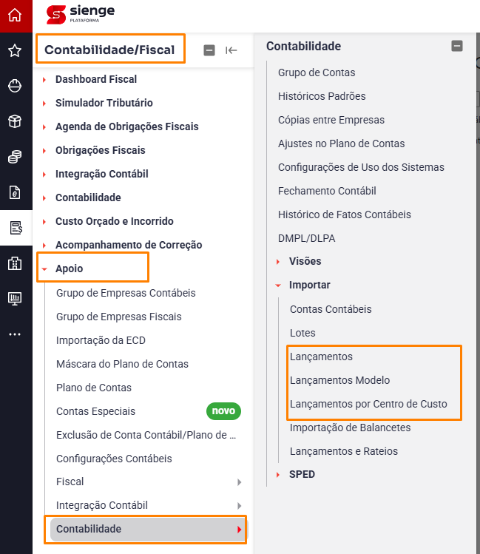Collapse all in Contabilidade submenu panel
The image size is (480, 554).
click(x=457, y=46)
